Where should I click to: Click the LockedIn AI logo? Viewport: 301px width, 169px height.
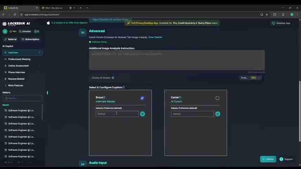click(x=17, y=24)
